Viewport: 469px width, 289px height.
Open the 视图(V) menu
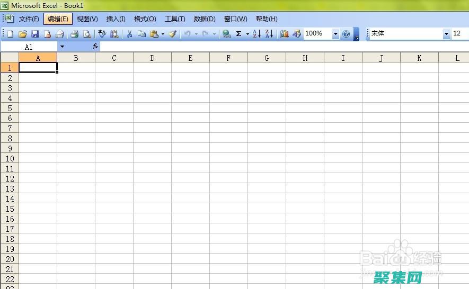pos(87,19)
